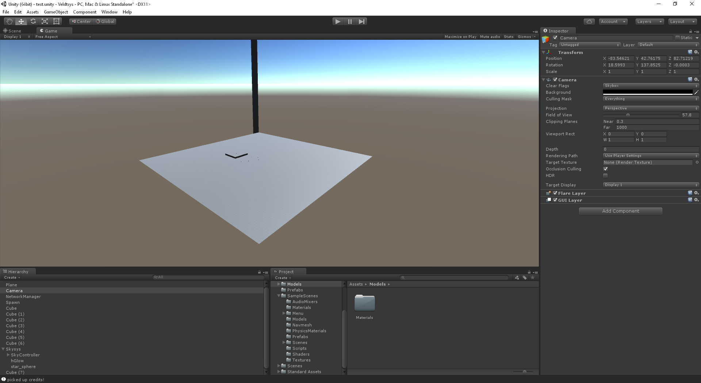The image size is (701, 383).
Task: Open the Clear Flags dropdown
Action: click(651, 85)
